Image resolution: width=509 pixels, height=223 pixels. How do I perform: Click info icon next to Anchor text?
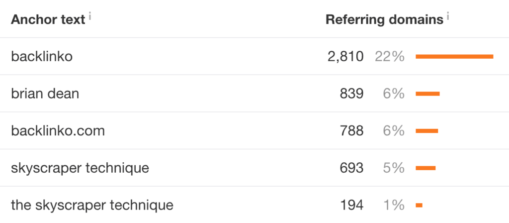coord(90,16)
